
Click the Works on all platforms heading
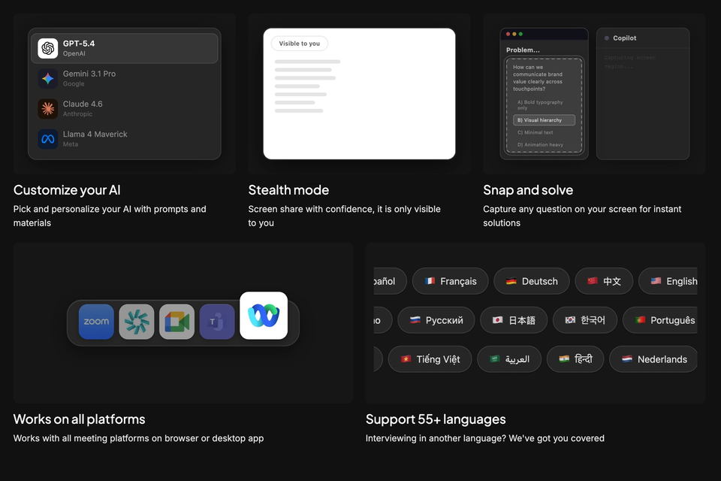[x=79, y=419]
